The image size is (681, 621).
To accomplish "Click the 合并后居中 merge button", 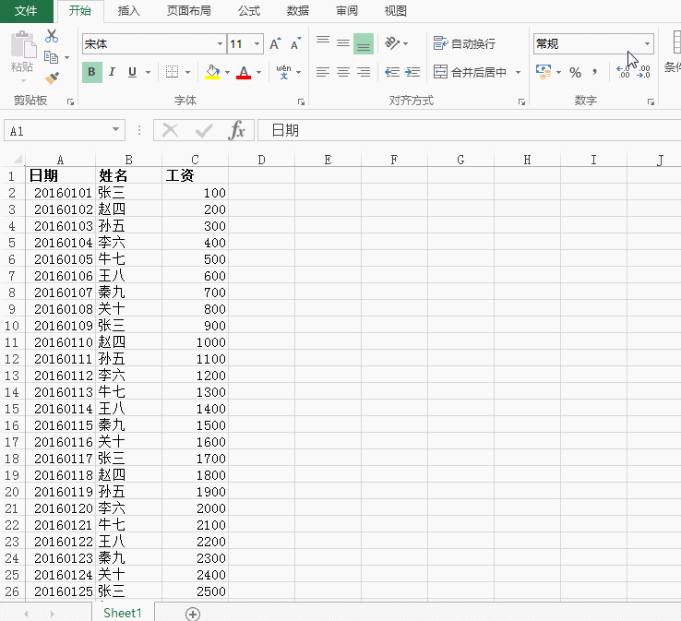I will (471, 72).
